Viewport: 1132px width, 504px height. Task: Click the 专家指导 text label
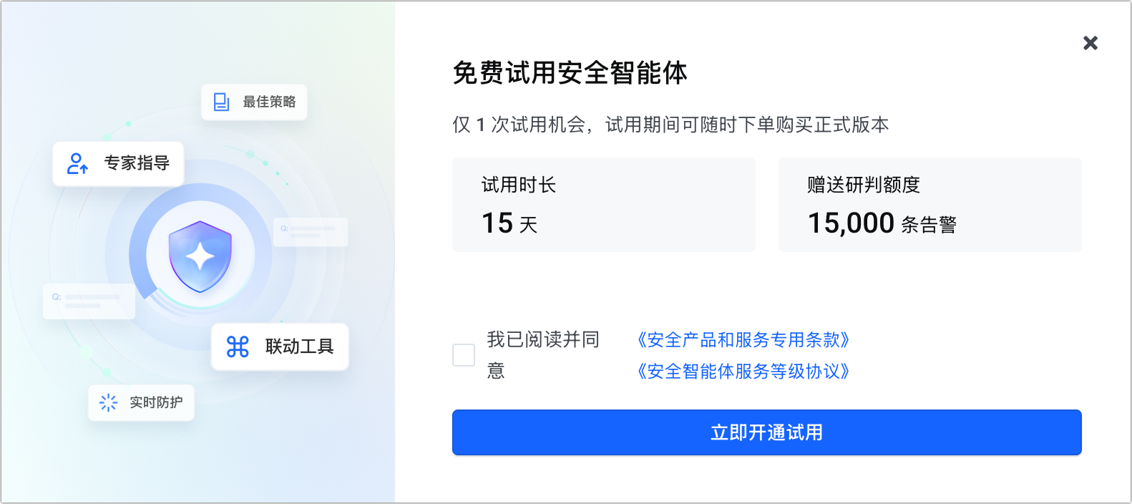(137, 163)
